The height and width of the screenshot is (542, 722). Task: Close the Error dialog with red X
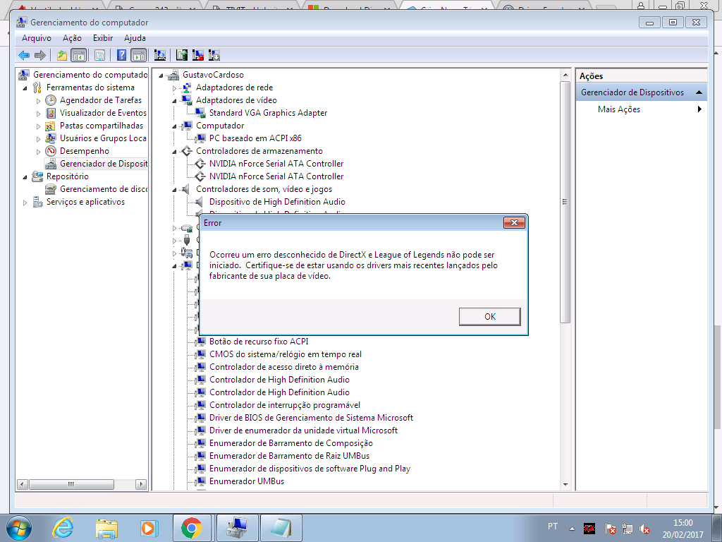514,223
